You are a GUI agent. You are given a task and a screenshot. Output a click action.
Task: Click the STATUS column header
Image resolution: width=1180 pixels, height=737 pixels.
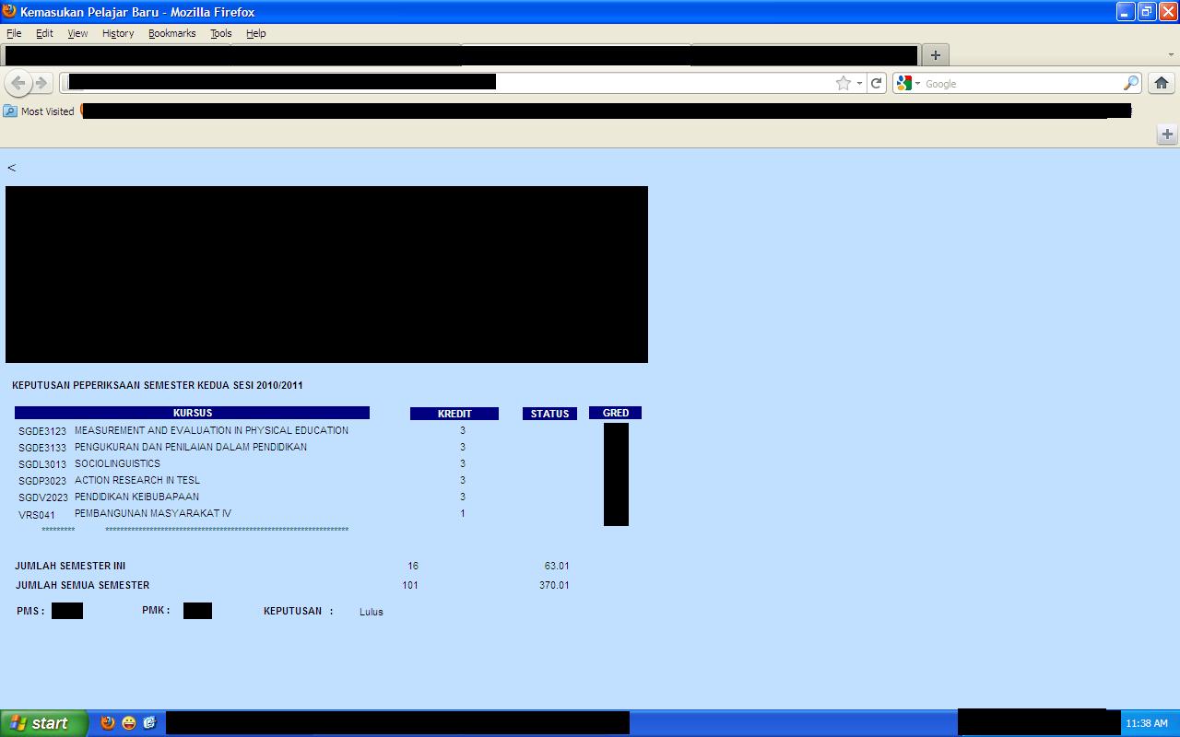[x=549, y=414]
